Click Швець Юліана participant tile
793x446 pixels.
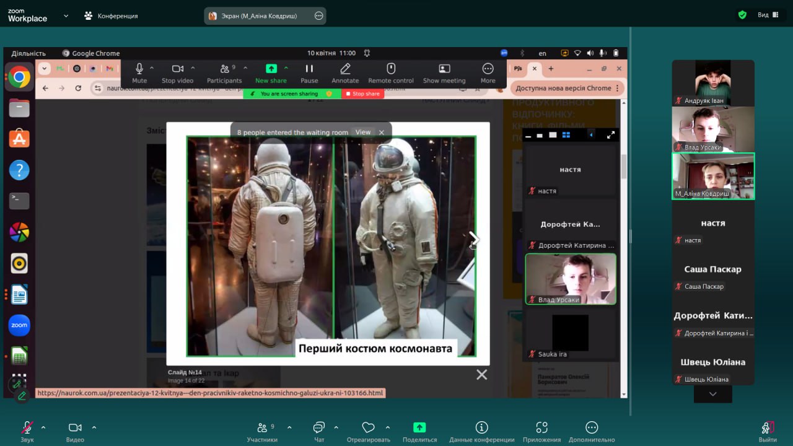(713, 362)
